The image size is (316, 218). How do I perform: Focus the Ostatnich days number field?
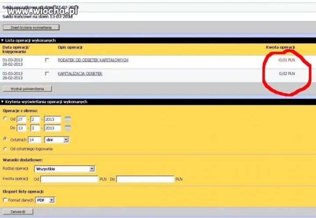[35, 139]
